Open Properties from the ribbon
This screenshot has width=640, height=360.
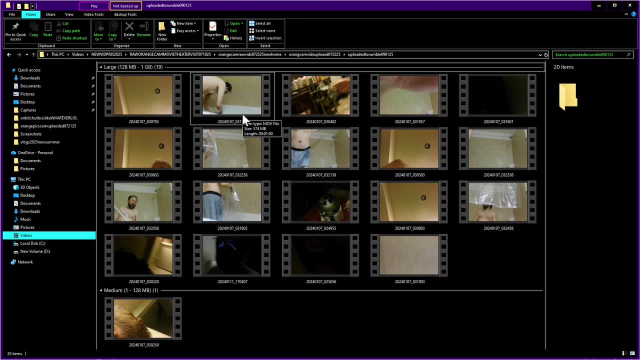[212, 29]
